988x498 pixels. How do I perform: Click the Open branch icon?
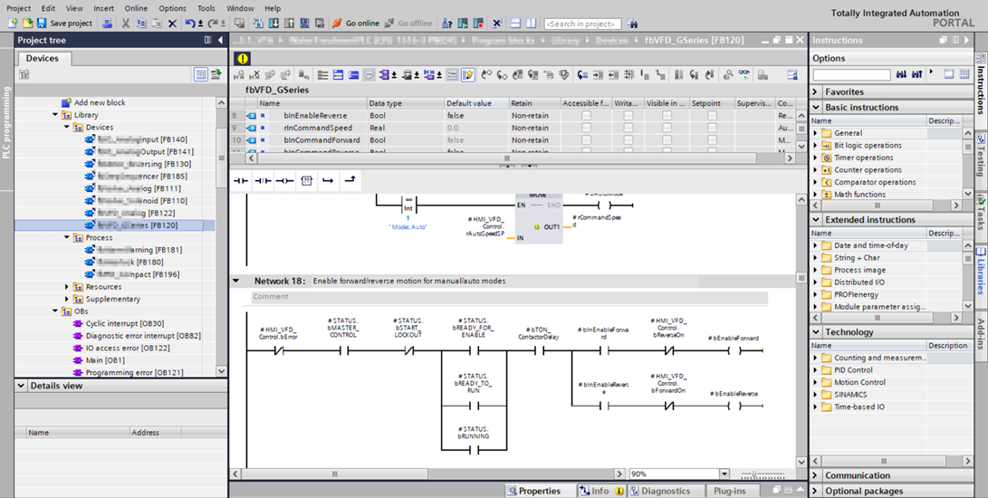coord(328,181)
